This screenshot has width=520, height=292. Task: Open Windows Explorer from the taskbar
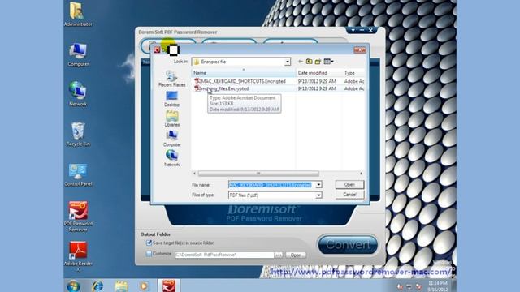[121, 286]
